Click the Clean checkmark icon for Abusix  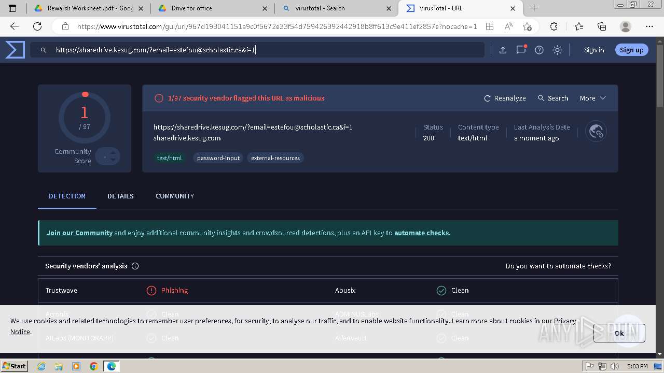tap(441, 290)
